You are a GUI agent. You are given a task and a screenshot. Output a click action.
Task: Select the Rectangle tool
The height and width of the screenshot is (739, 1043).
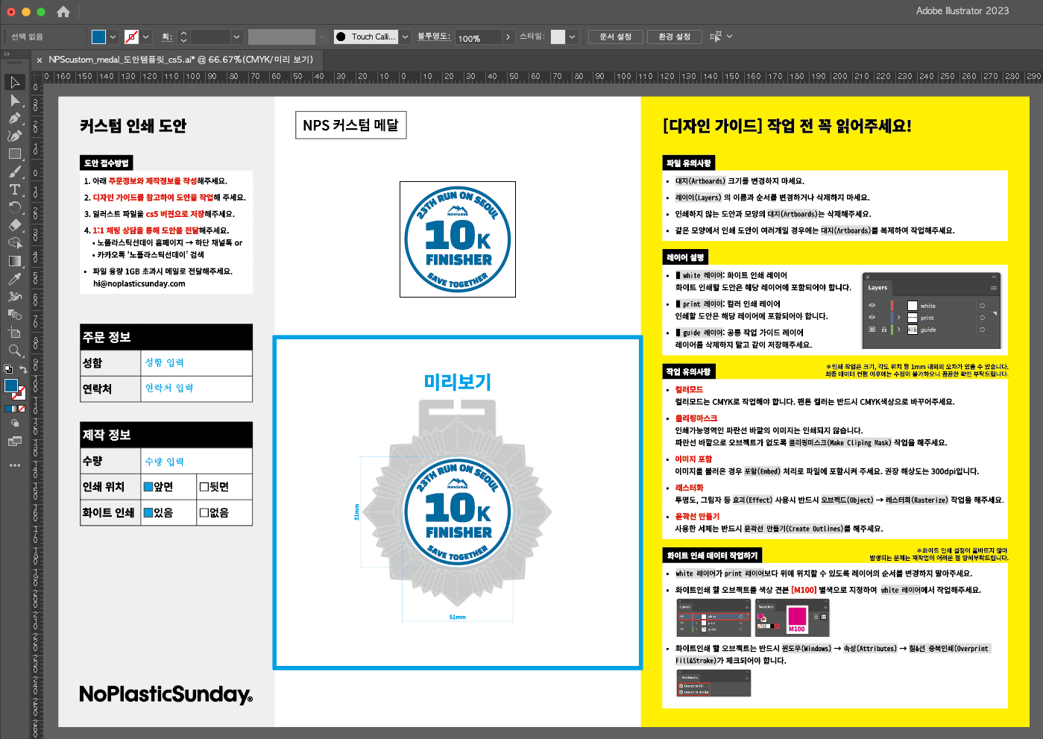click(x=15, y=154)
